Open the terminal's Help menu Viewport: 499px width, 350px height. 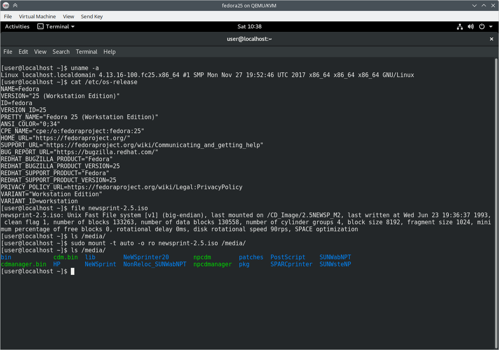point(109,52)
